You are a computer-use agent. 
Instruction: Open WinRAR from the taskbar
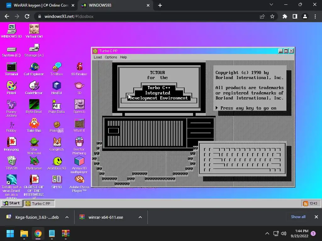point(66,233)
